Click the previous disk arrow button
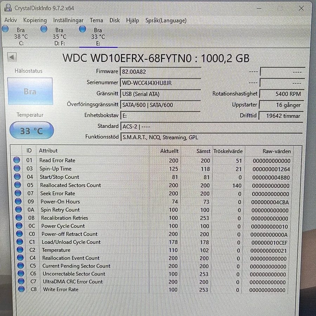316x316 pixels. click(x=12, y=57)
